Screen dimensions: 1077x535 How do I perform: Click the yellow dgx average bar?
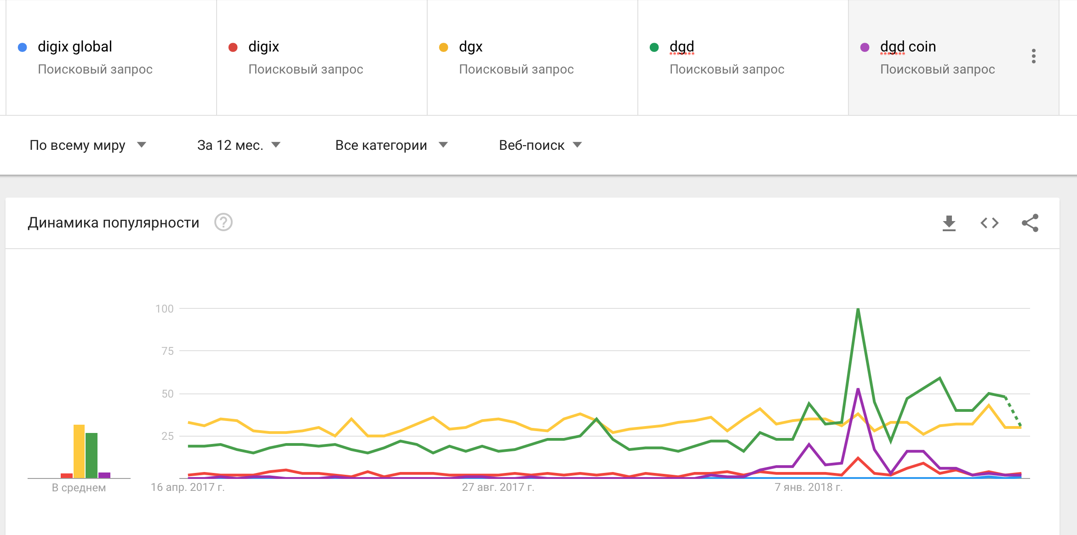pos(79,451)
